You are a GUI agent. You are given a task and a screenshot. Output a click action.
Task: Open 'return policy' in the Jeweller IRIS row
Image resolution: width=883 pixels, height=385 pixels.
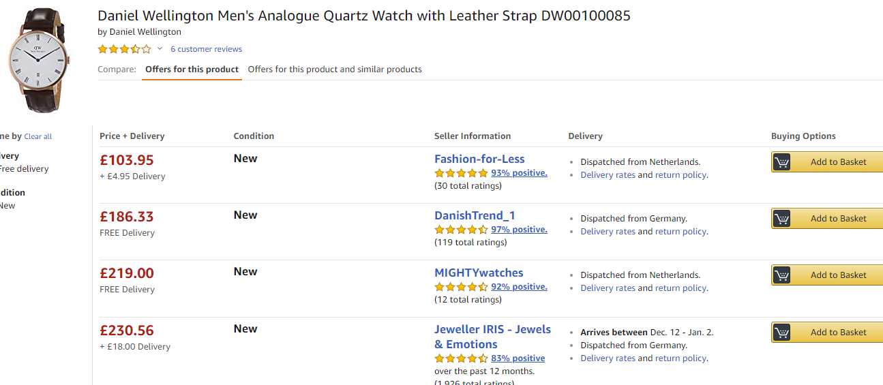coord(680,358)
